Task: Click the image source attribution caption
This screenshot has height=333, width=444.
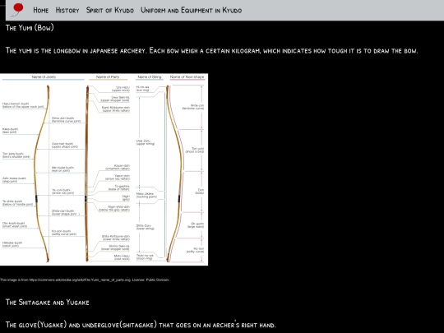Action: coord(85,280)
